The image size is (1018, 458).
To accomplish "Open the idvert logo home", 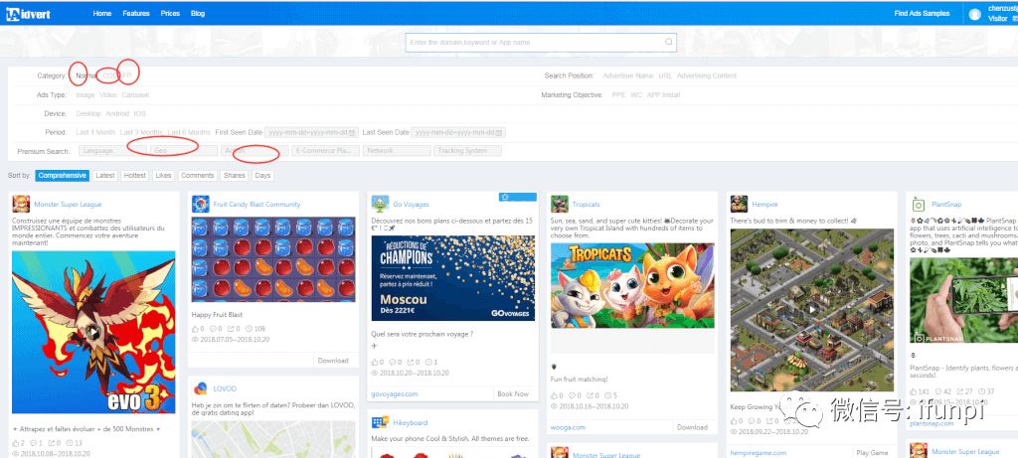I will tap(28, 14).
